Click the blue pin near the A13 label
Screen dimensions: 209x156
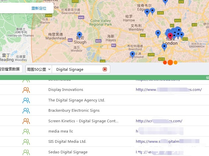182,35
